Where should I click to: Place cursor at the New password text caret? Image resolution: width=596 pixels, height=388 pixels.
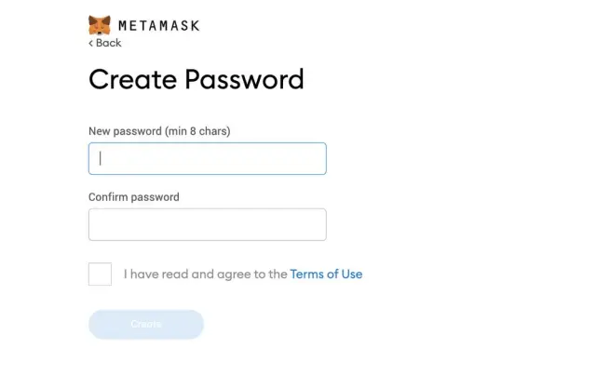click(101, 158)
